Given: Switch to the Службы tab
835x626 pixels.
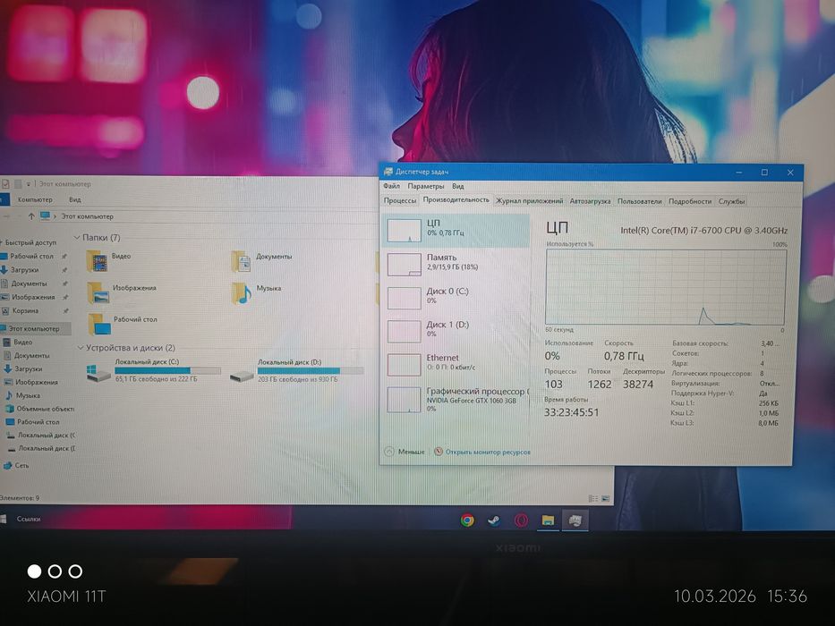Looking at the screenshot, I should [731, 201].
